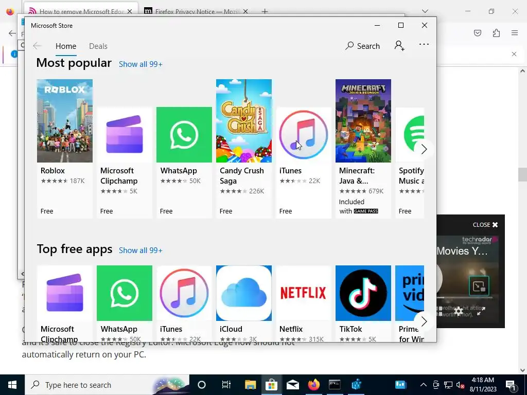Click the TikTok title text
The width and height of the screenshot is (527, 395).
coord(350,329)
